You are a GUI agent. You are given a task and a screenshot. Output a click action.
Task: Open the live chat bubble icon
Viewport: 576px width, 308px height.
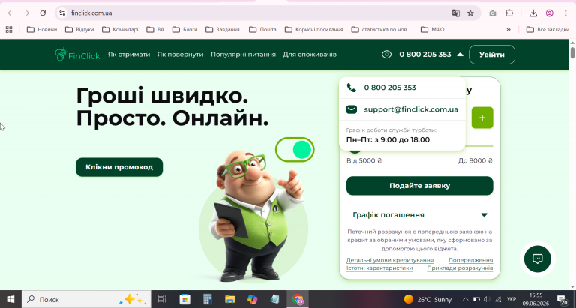pyautogui.click(x=537, y=259)
